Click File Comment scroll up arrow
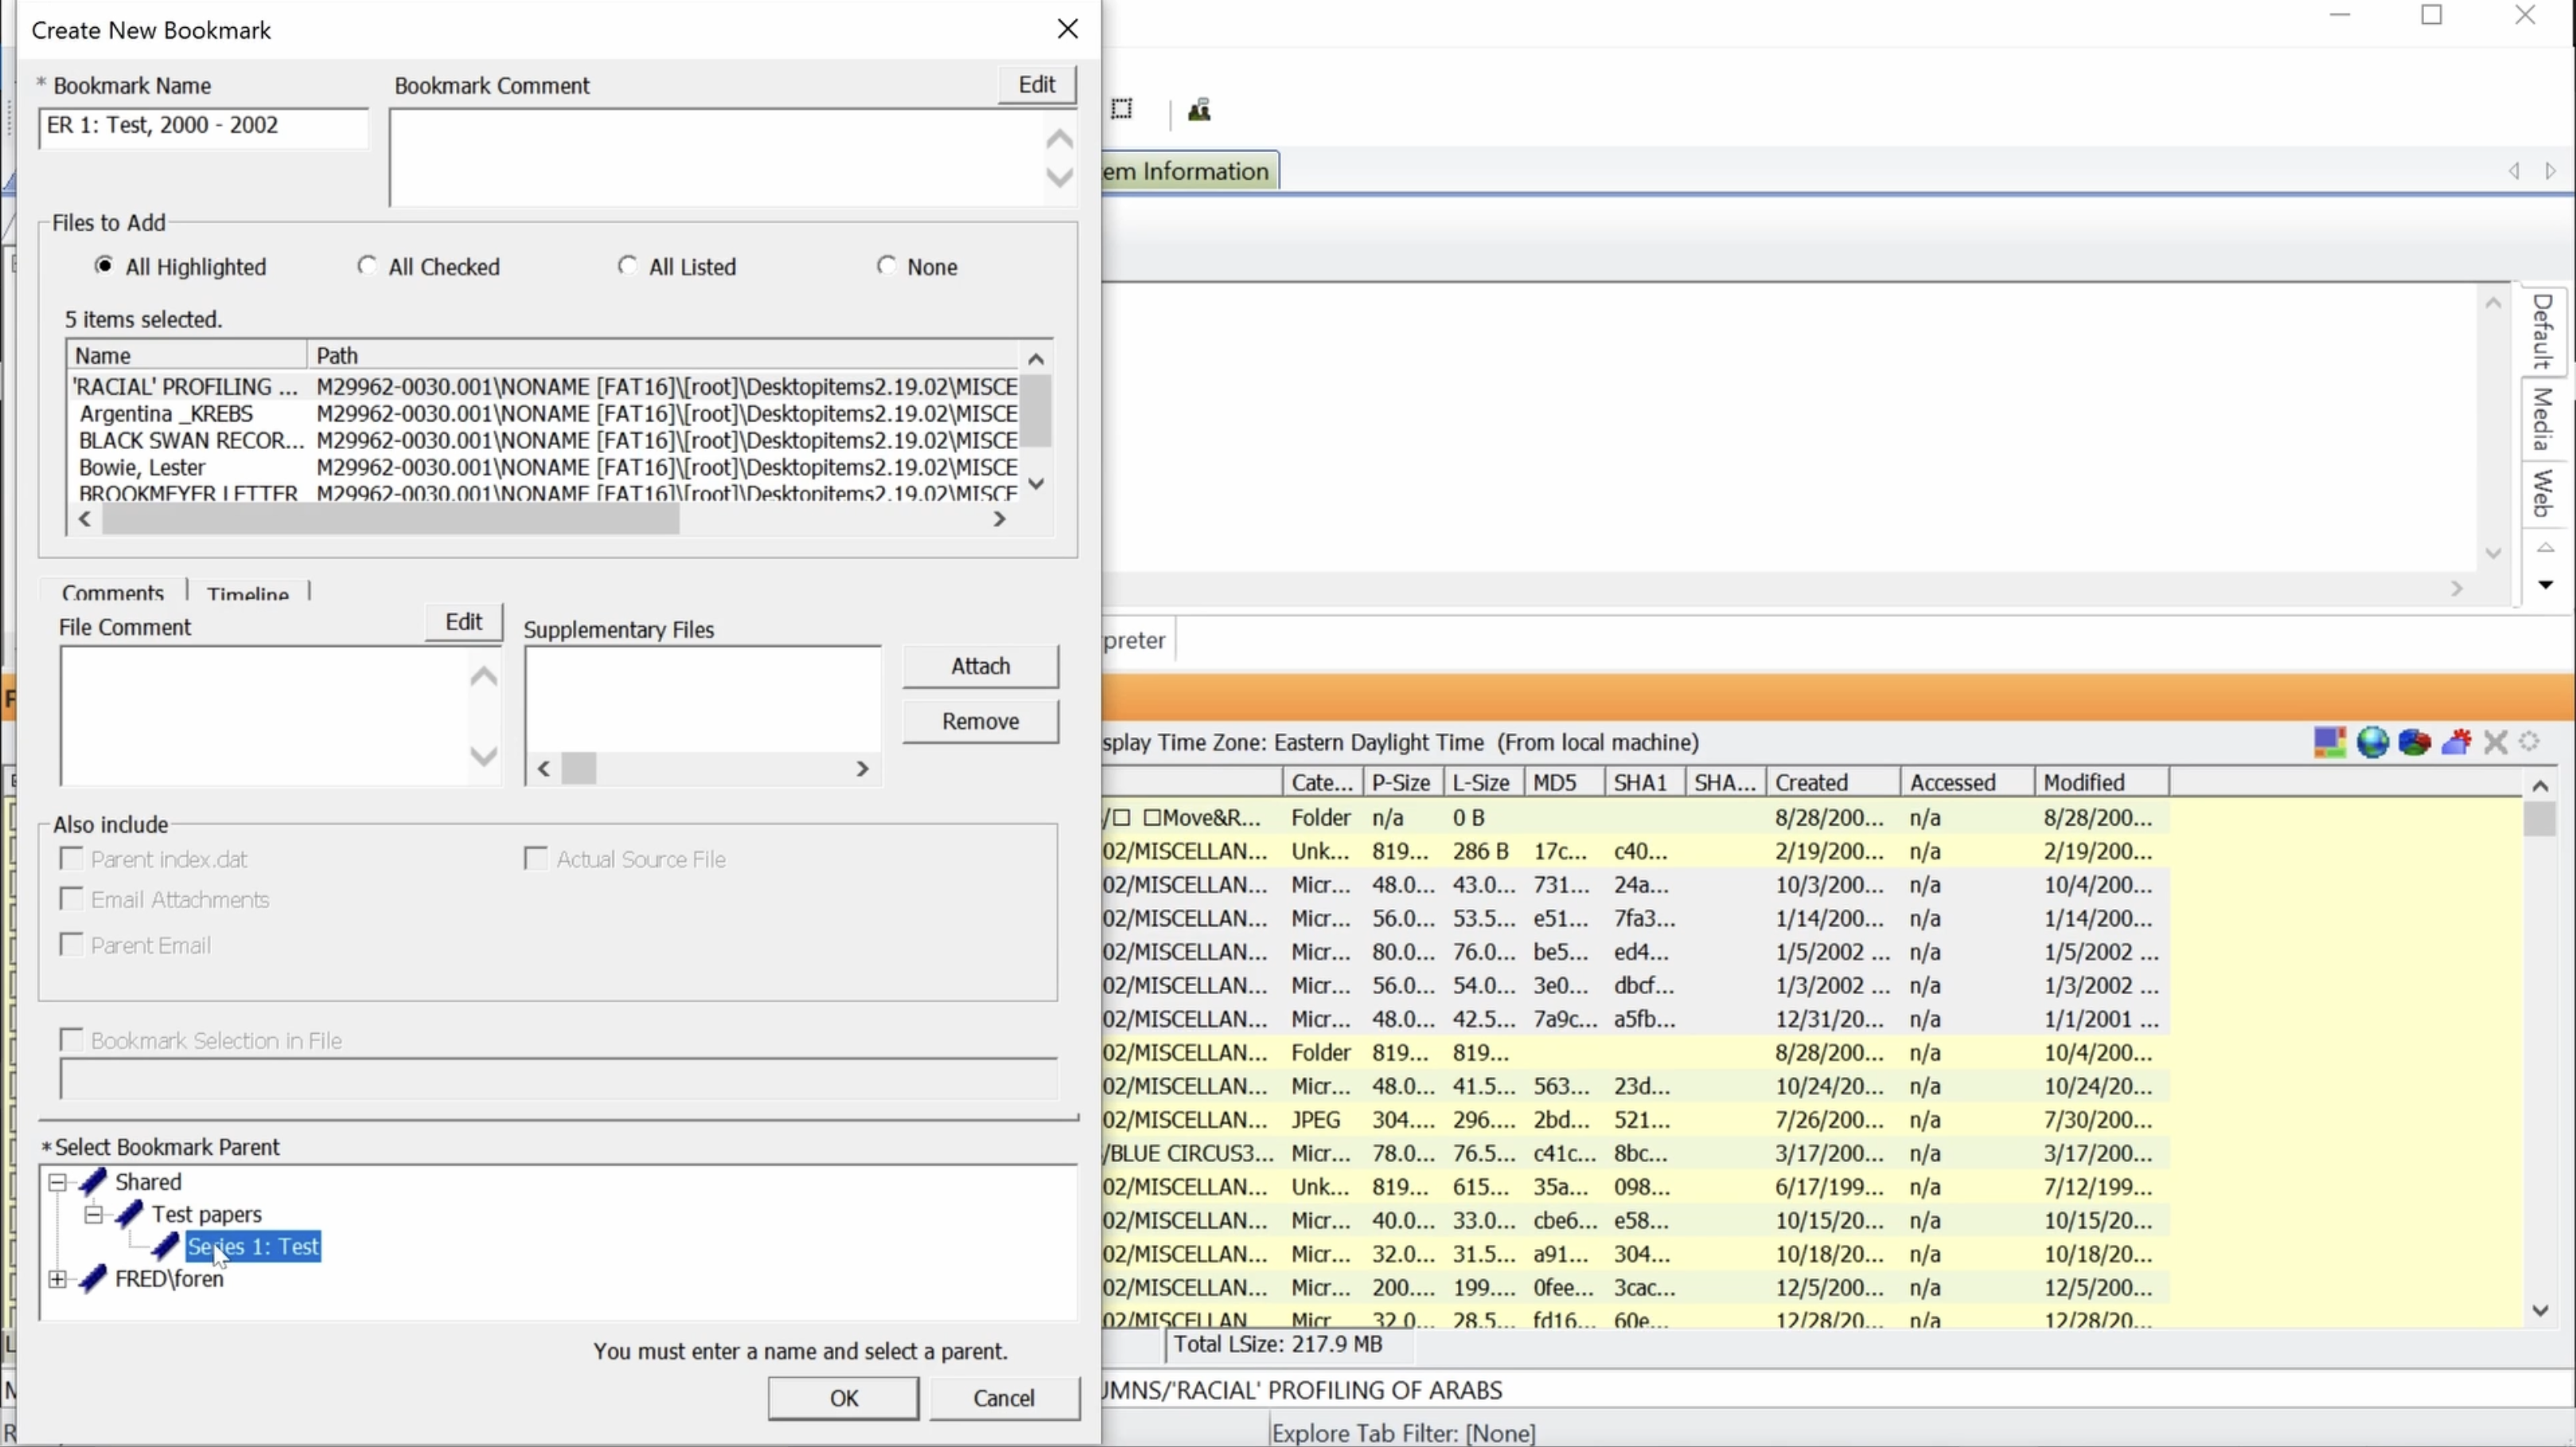The height and width of the screenshot is (1447, 2576). pyautogui.click(x=484, y=677)
